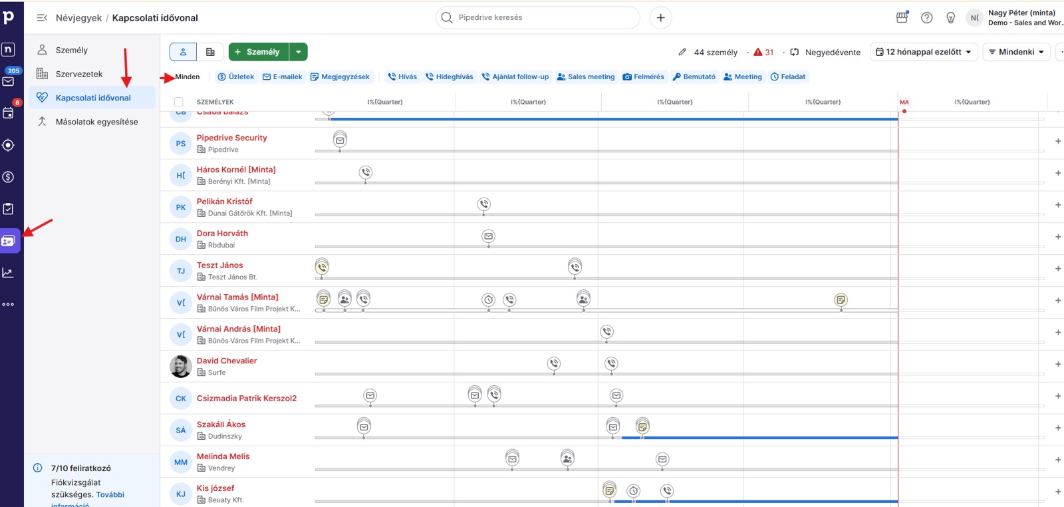Open Szervezetek in the left menu
This screenshot has width=1064, height=507.
tap(92, 74)
